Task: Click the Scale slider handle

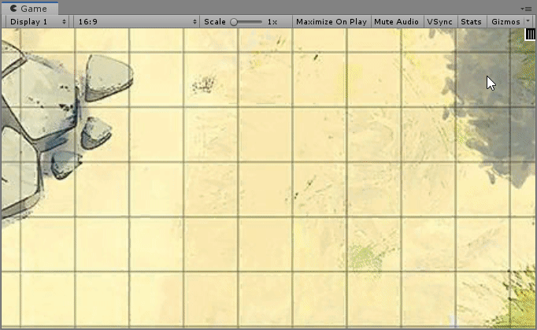Action: 234,22
